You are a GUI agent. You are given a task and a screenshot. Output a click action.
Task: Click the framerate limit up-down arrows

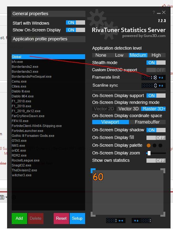pos(161,78)
